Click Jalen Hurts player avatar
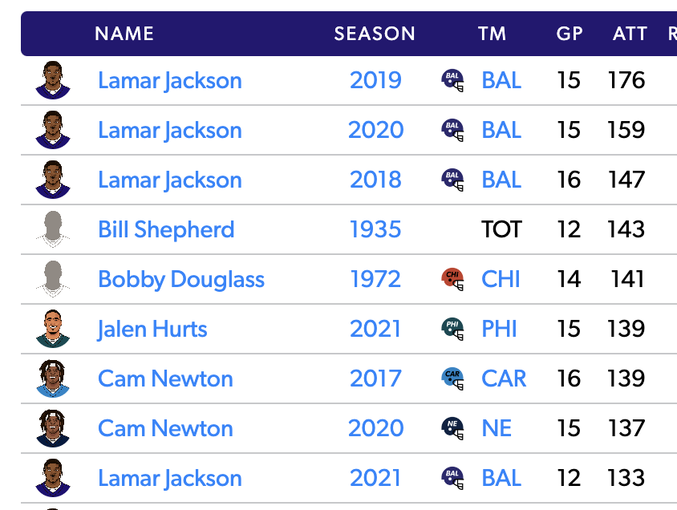 click(53, 329)
